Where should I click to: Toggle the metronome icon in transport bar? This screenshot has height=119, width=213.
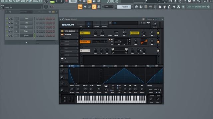point(80,1)
